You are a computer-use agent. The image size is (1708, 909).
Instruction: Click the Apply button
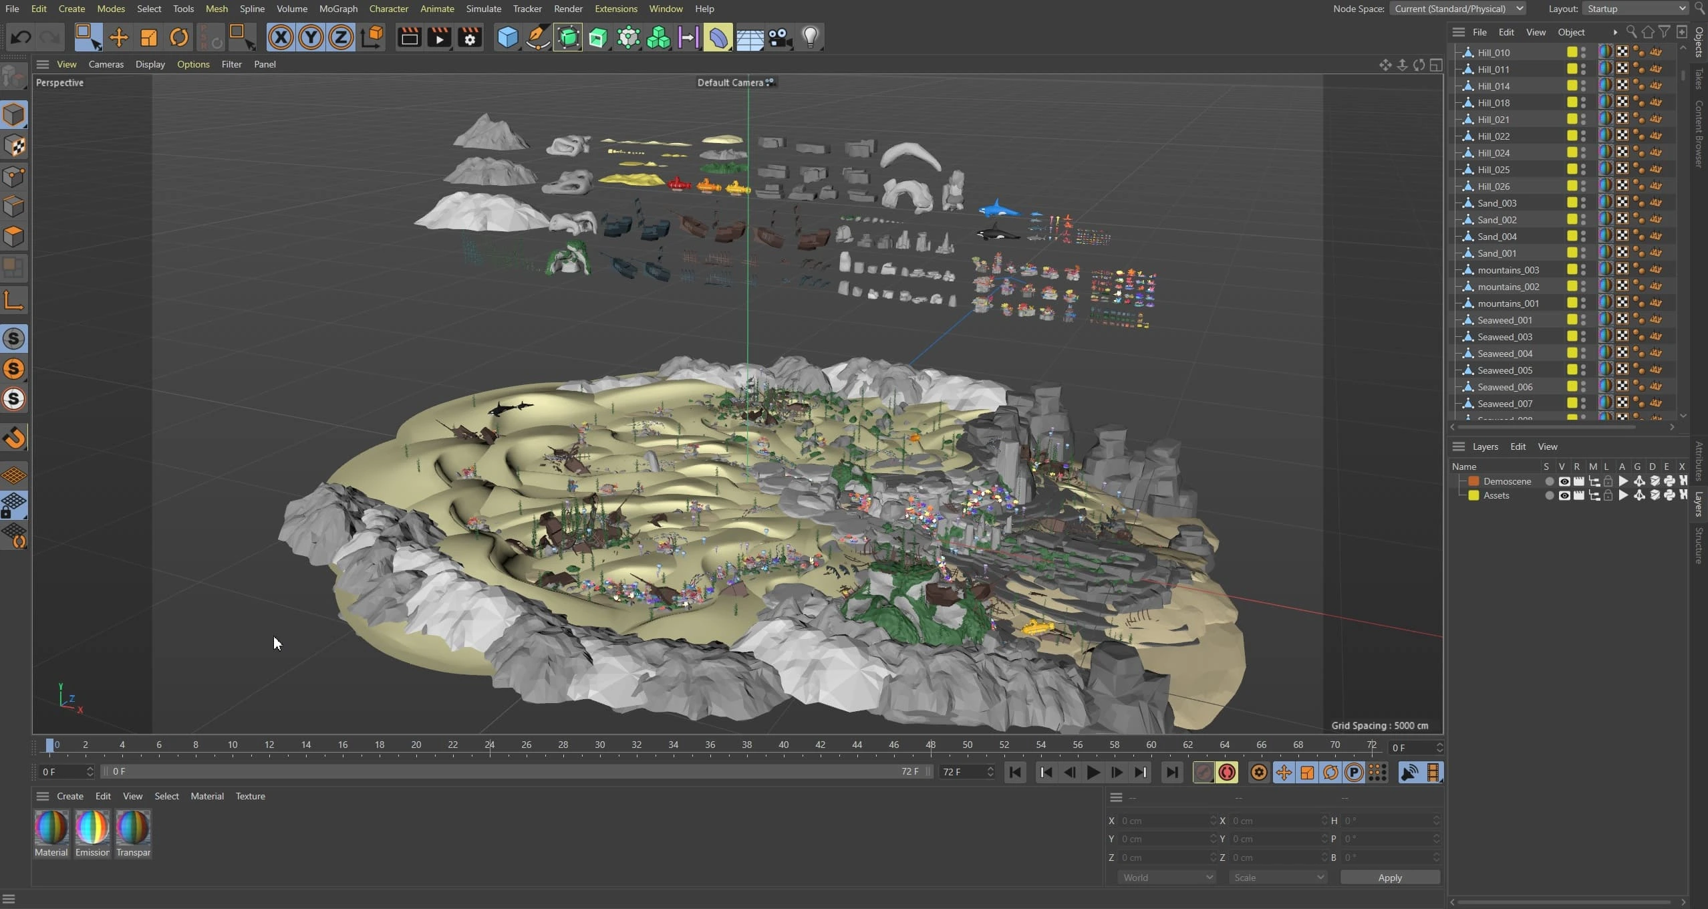1389,878
